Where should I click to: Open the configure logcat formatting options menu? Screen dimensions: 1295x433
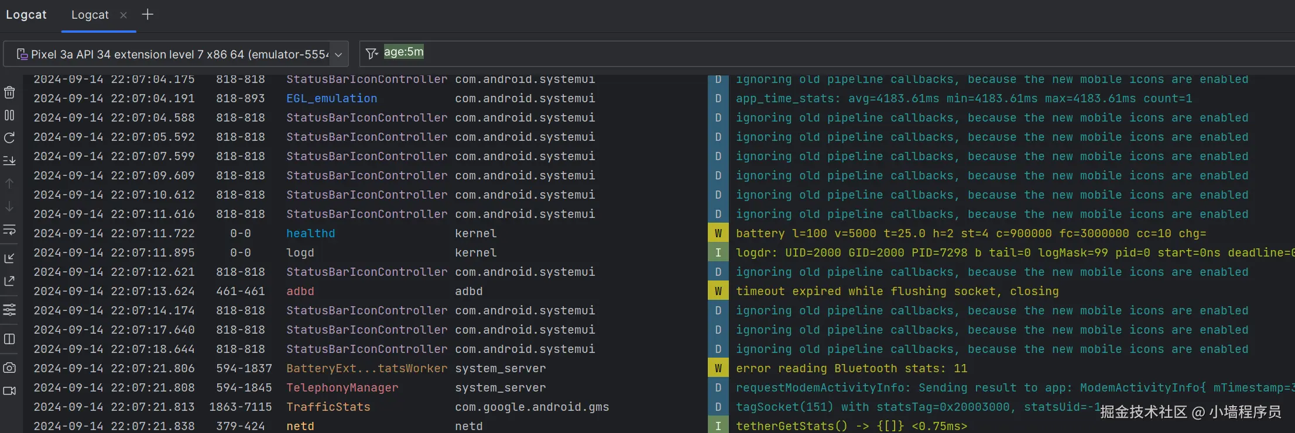tap(9, 310)
